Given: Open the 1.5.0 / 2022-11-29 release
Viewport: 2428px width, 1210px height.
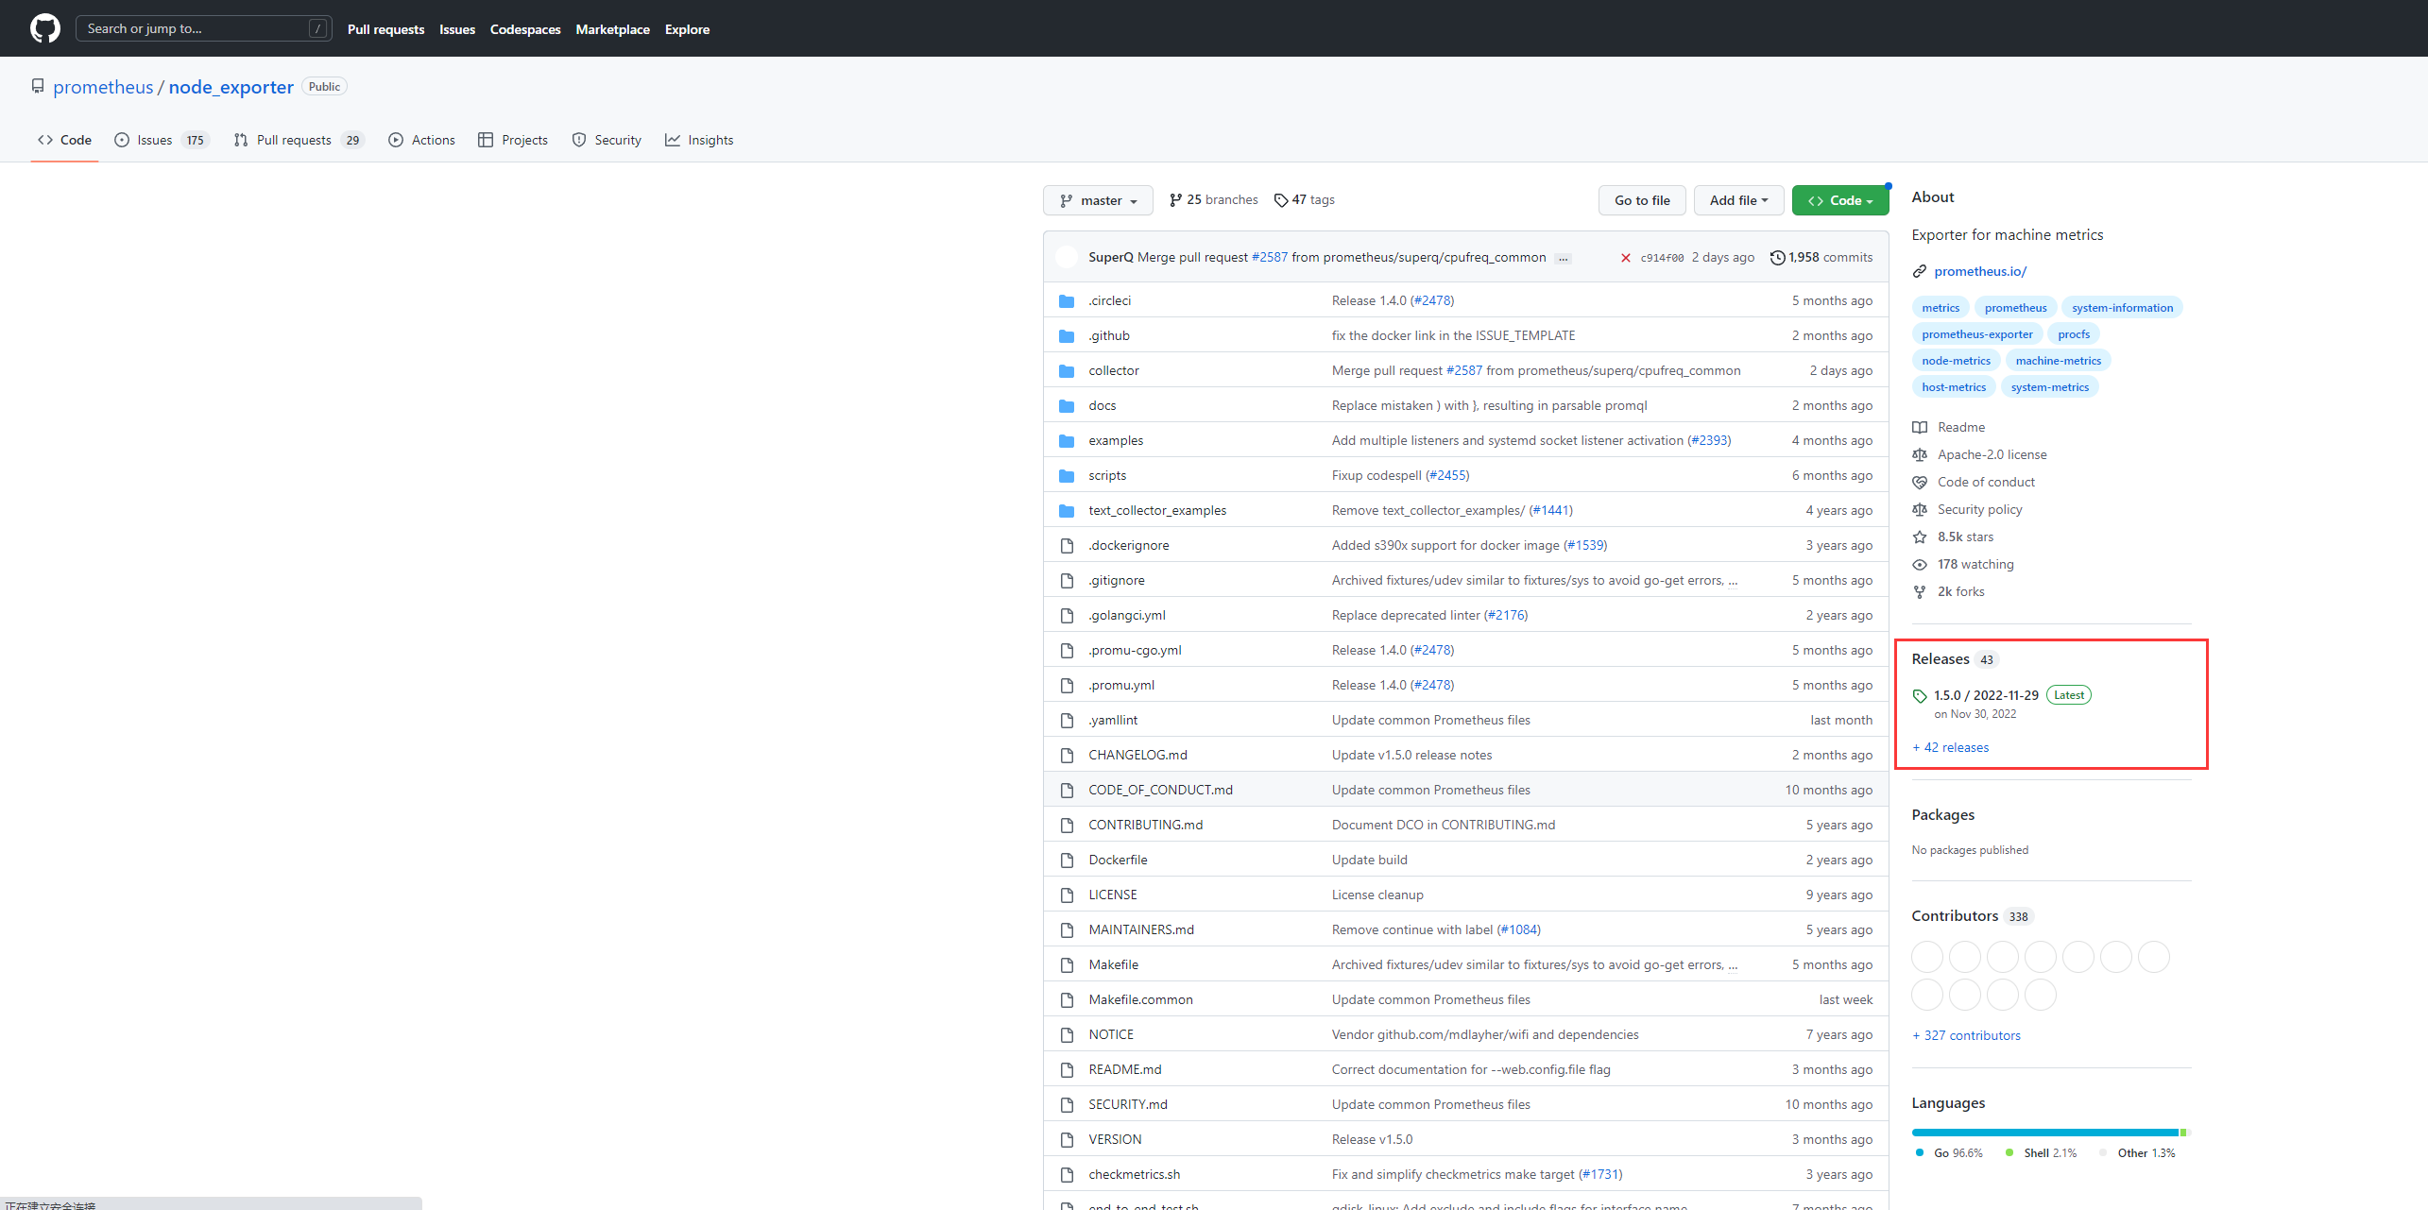Looking at the screenshot, I should coord(1985,695).
